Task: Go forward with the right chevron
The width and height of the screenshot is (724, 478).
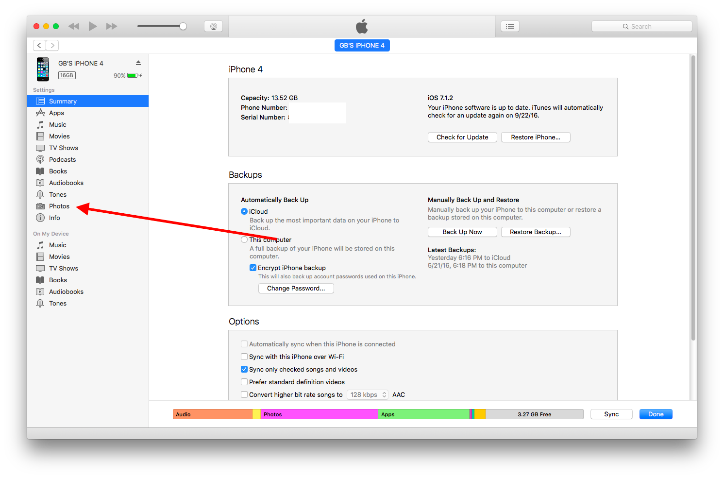Action: point(52,45)
